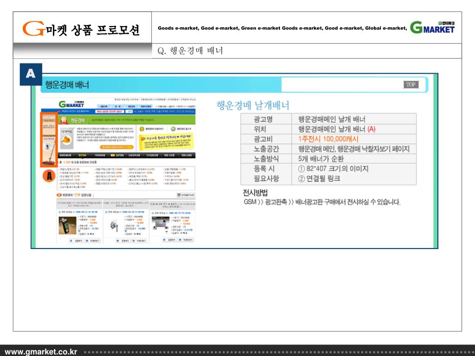Select the first item in black menu bar
The height and width of the screenshot is (356, 475).
(x=65, y=155)
